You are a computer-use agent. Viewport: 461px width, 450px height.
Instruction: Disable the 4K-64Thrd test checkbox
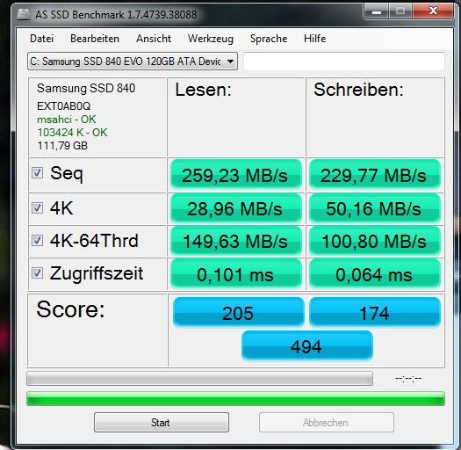click(38, 240)
